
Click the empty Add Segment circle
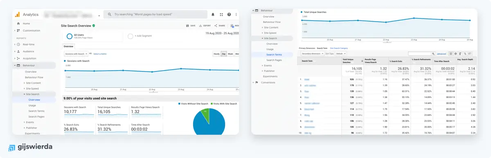pyautogui.click(x=131, y=36)
